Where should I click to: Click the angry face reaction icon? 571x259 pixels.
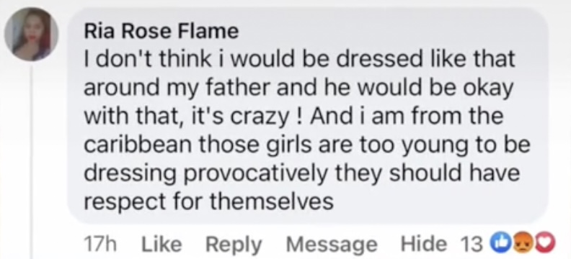[x=522, y=243]
